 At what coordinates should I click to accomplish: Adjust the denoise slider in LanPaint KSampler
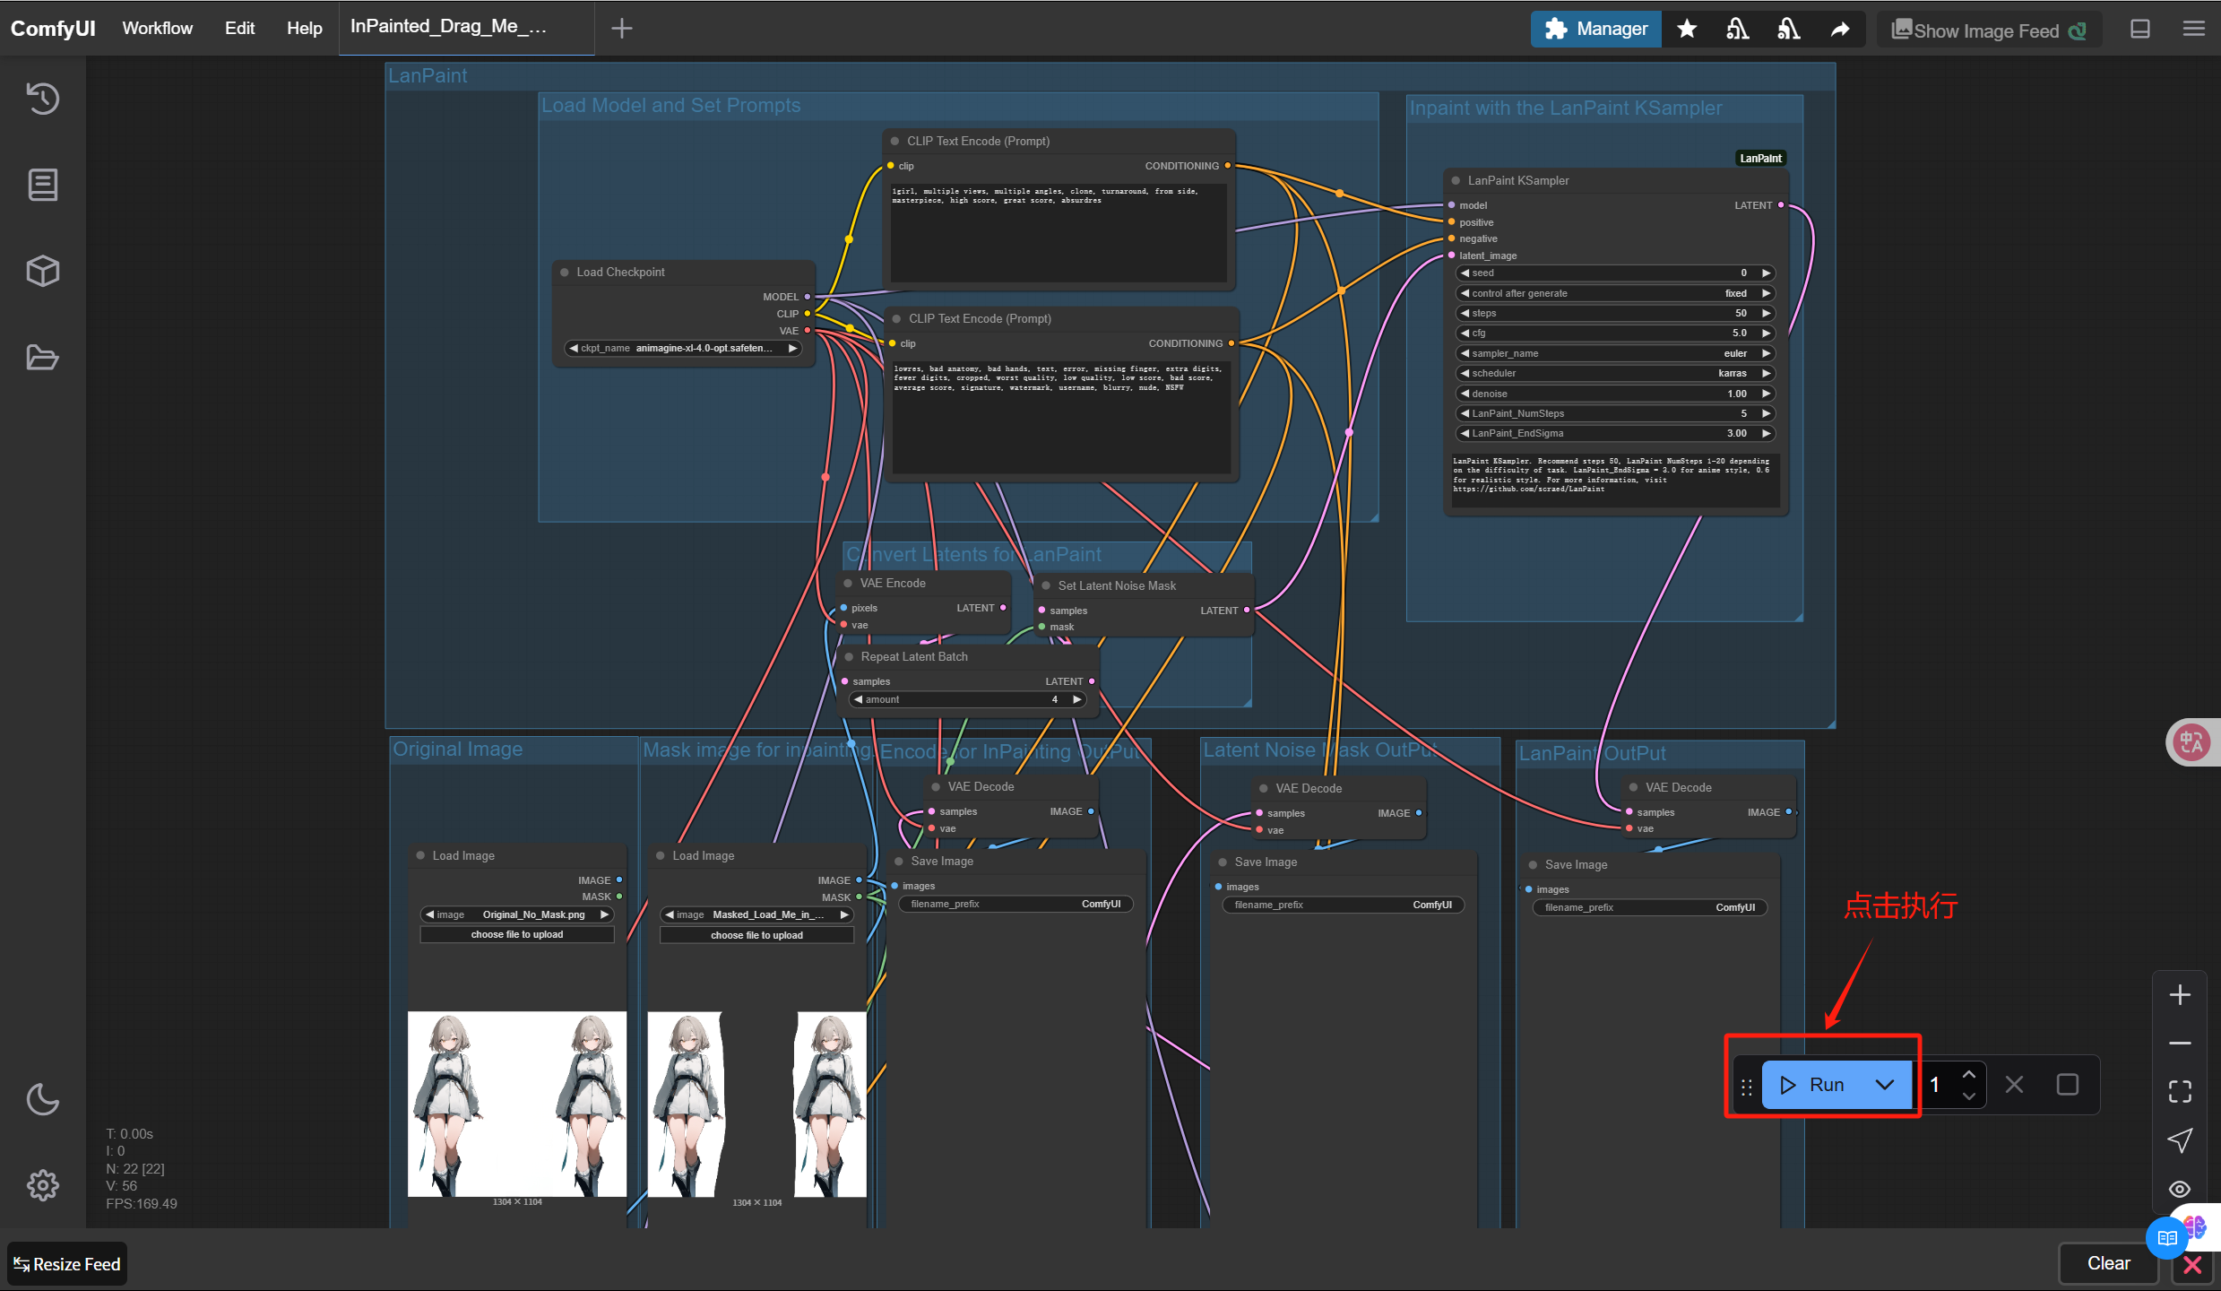[1615, 394]
